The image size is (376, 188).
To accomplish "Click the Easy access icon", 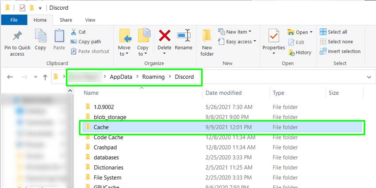I will 221,42.
